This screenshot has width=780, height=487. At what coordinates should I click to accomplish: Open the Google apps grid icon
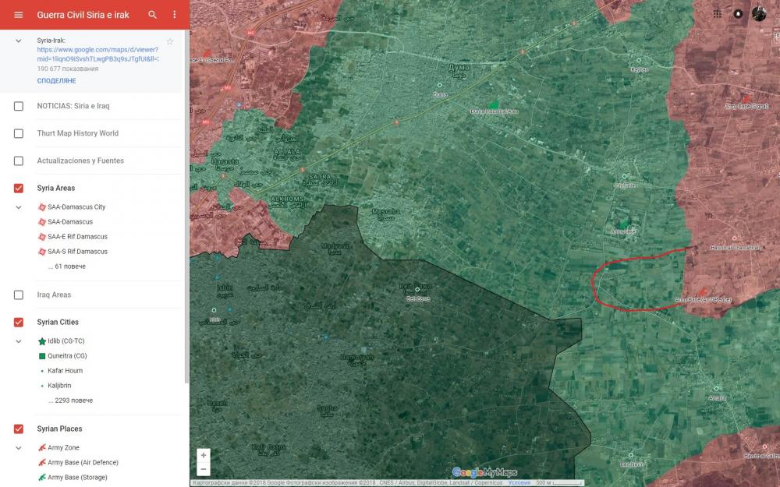click(718, 14)
